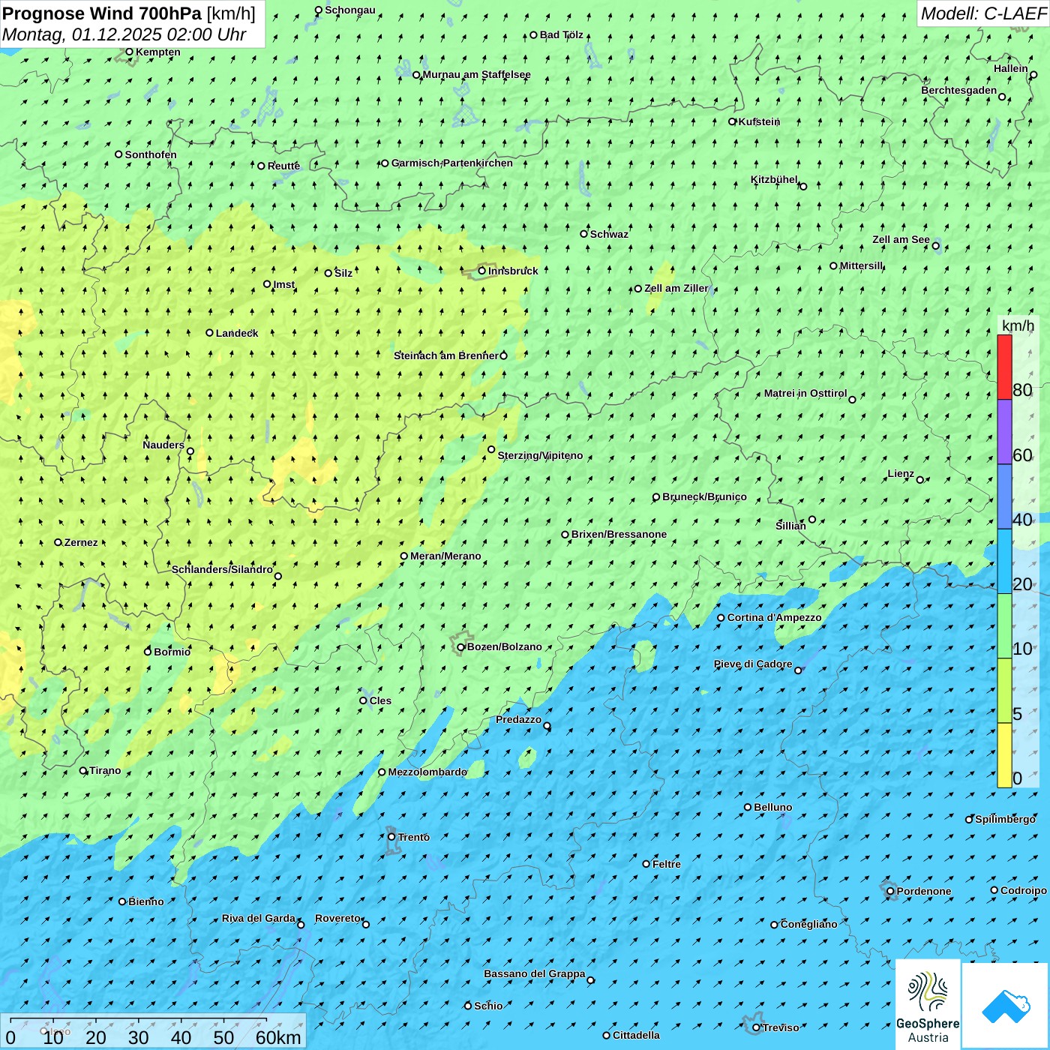
Task: Click the forecast date Montag, 01.12.2025
Action: 124,34
